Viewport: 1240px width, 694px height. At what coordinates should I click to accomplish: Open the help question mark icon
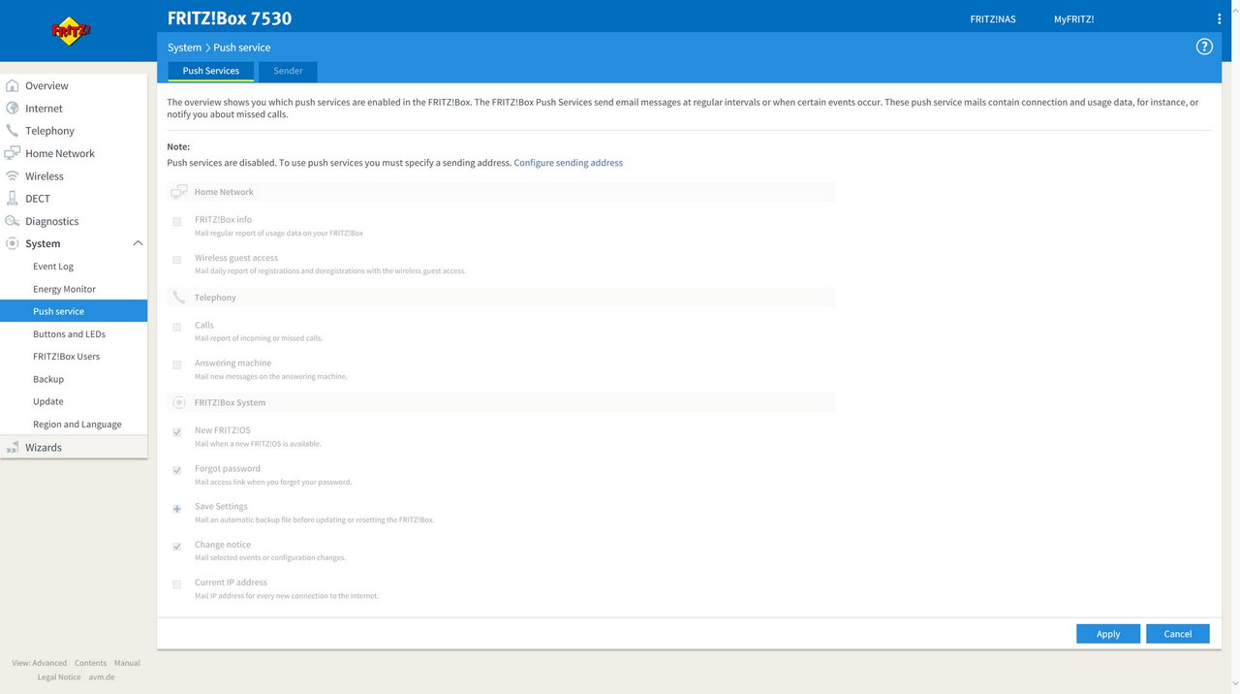coord(1204,47)
